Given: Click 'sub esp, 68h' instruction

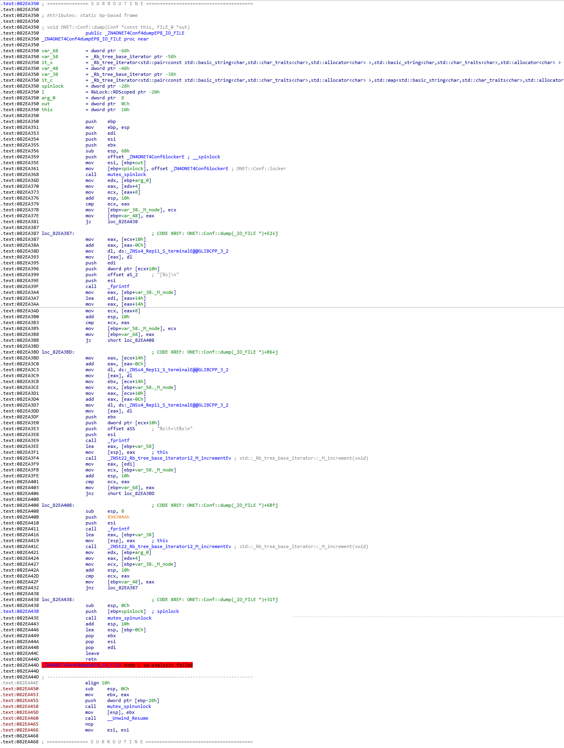Looking at the screenshot, I should (x=108, y=151).
